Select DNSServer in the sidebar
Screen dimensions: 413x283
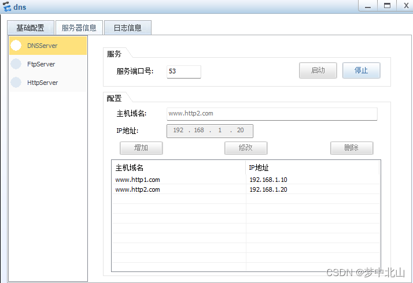tap(48, 46)
